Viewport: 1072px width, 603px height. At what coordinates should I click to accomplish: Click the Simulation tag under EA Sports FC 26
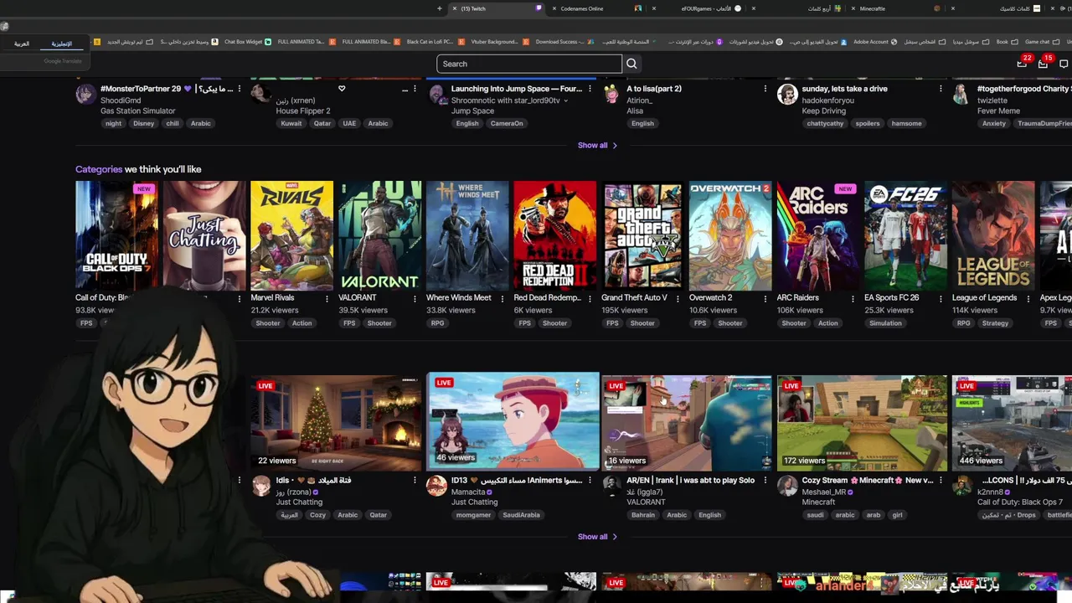click(x=885, y=323)
